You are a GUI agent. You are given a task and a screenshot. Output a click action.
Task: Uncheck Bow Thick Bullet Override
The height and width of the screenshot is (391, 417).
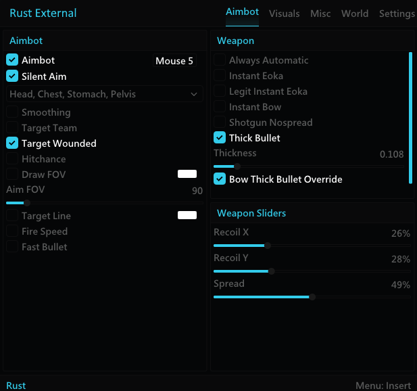(220, 179)
